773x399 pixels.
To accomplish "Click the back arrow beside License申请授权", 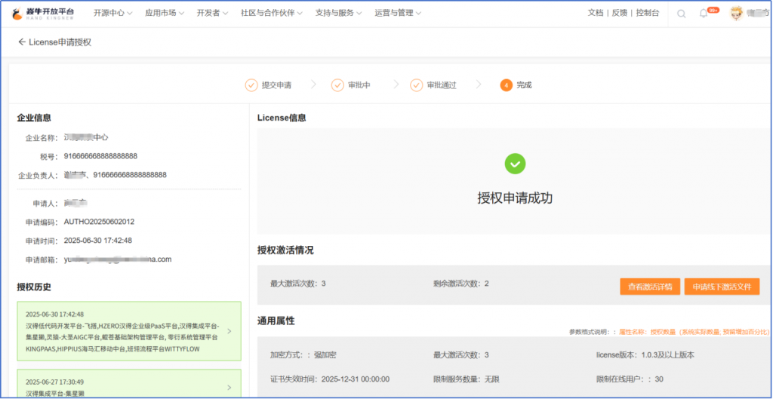I will 22,42.
